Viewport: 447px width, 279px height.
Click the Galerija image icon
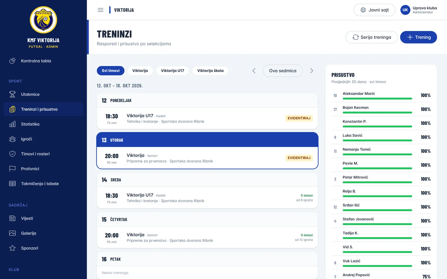coord(12,233)
